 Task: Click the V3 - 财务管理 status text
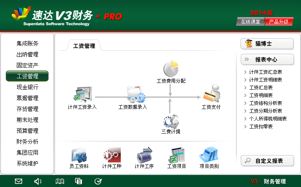tap(268, 181)
